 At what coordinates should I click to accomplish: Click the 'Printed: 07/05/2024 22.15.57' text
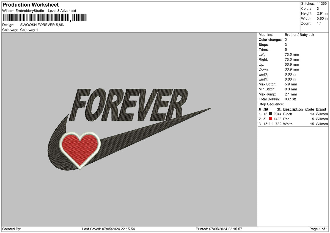[219, 229]
